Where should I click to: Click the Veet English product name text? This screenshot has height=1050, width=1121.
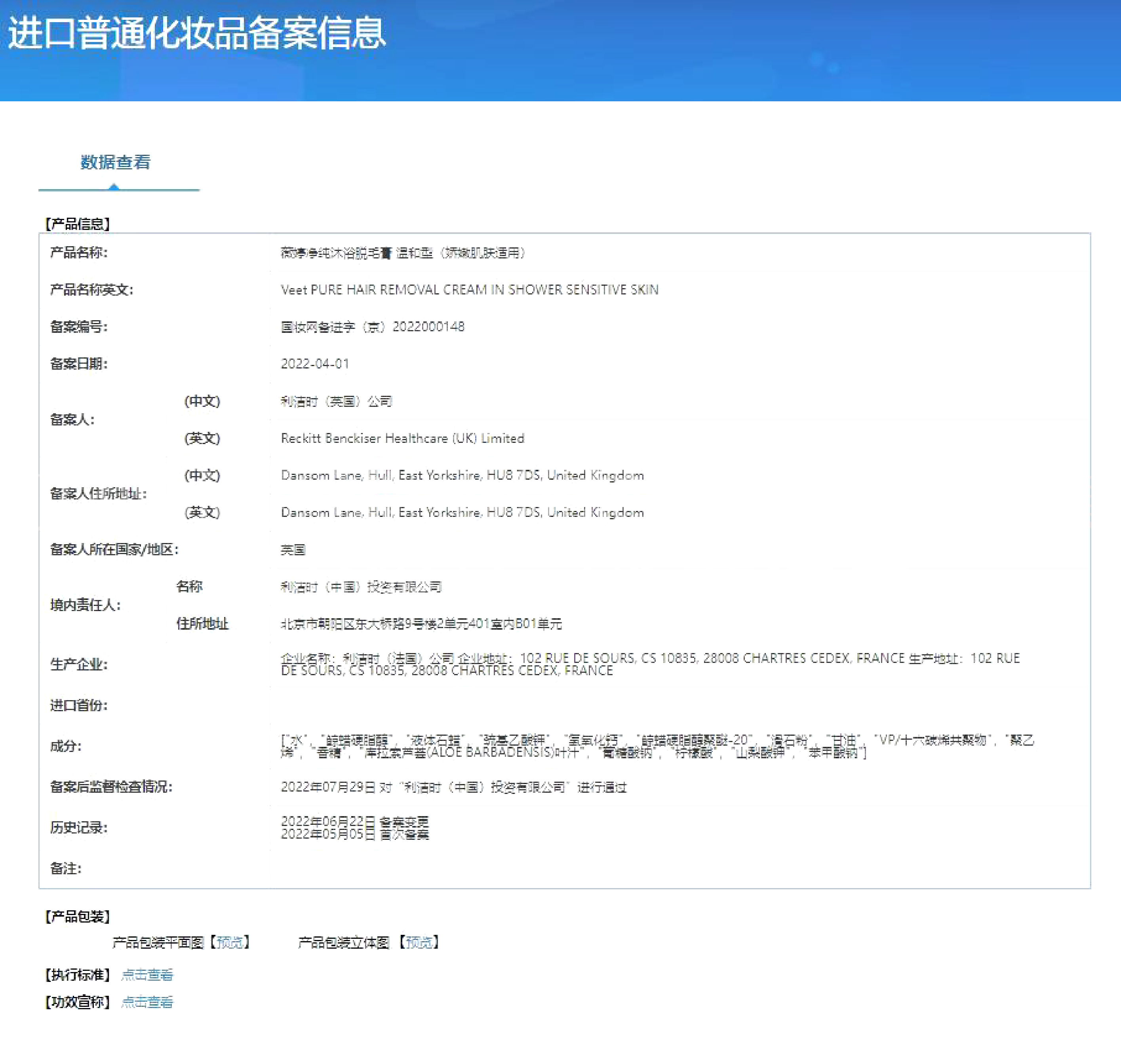[x=469, y=290]
